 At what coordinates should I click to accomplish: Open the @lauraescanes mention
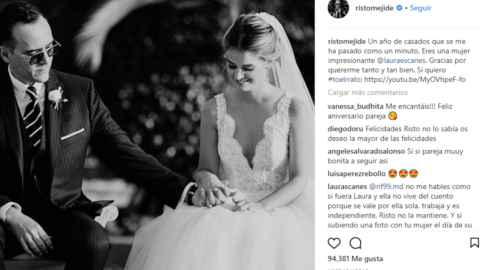401,60
